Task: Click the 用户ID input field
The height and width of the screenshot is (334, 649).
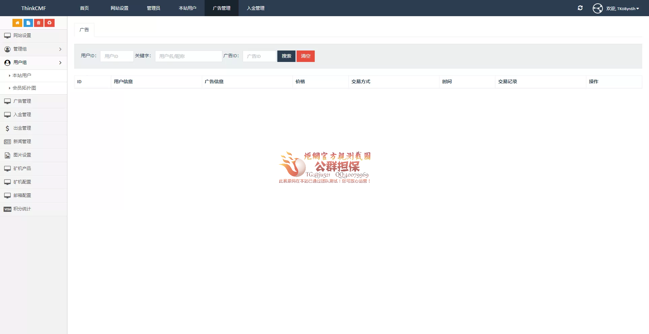Action: [117, 56]
